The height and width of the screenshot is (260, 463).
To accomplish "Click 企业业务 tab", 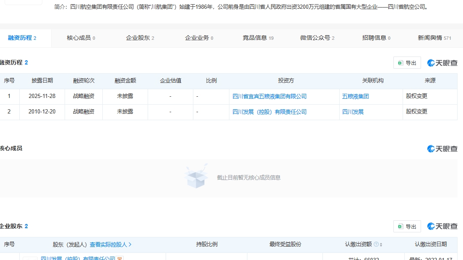I will 199,38.
